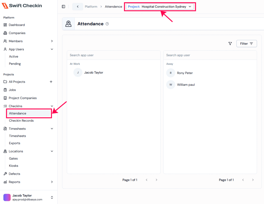264x204 pixels.
Task: Click Rony Peter's avatar in Away list
Action: [171, 73]
